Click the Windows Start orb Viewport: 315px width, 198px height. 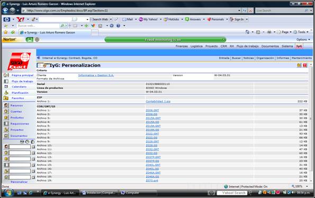point(8,193)
